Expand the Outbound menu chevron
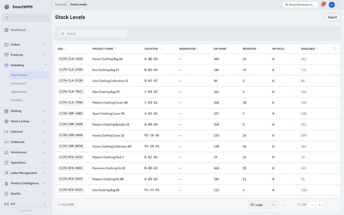Viewport: 344px width, 215px height. (x=45, y=142)
